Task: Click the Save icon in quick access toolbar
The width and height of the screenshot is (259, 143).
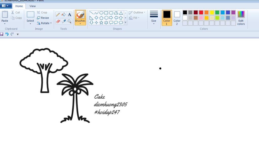Action: (x=2, y=34)
